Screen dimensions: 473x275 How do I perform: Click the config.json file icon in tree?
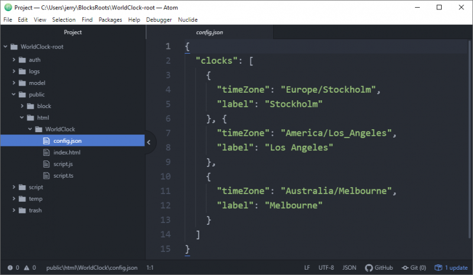coord(46,140)
